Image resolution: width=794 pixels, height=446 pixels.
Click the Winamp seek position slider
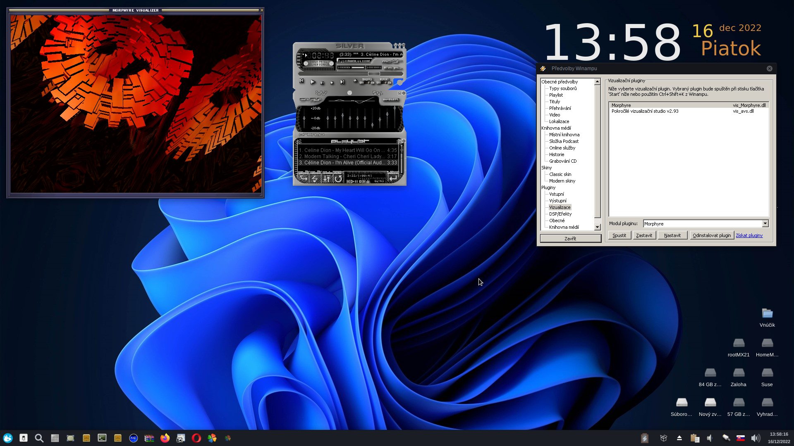pos(374,74)
